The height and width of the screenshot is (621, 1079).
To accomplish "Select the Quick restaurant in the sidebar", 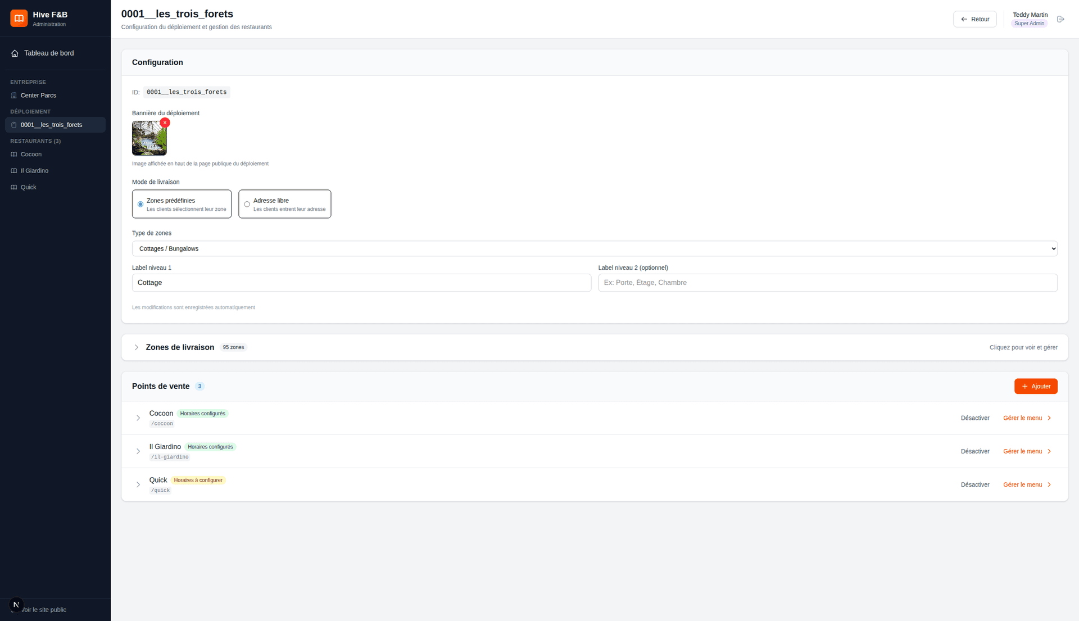I will point(28,187).
